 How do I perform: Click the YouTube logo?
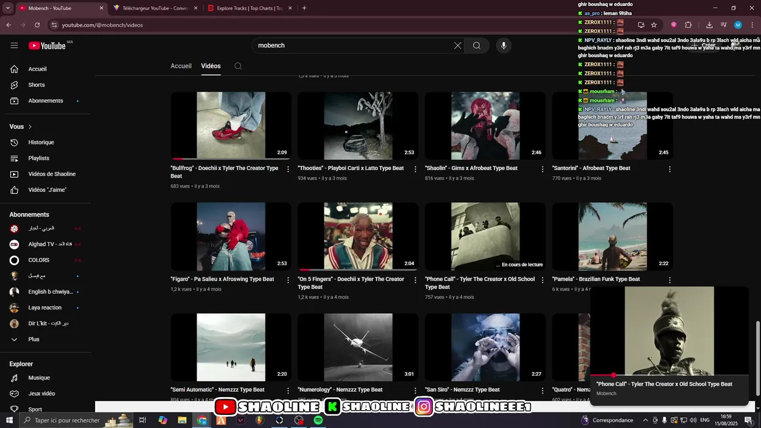(x=47, y=46)
